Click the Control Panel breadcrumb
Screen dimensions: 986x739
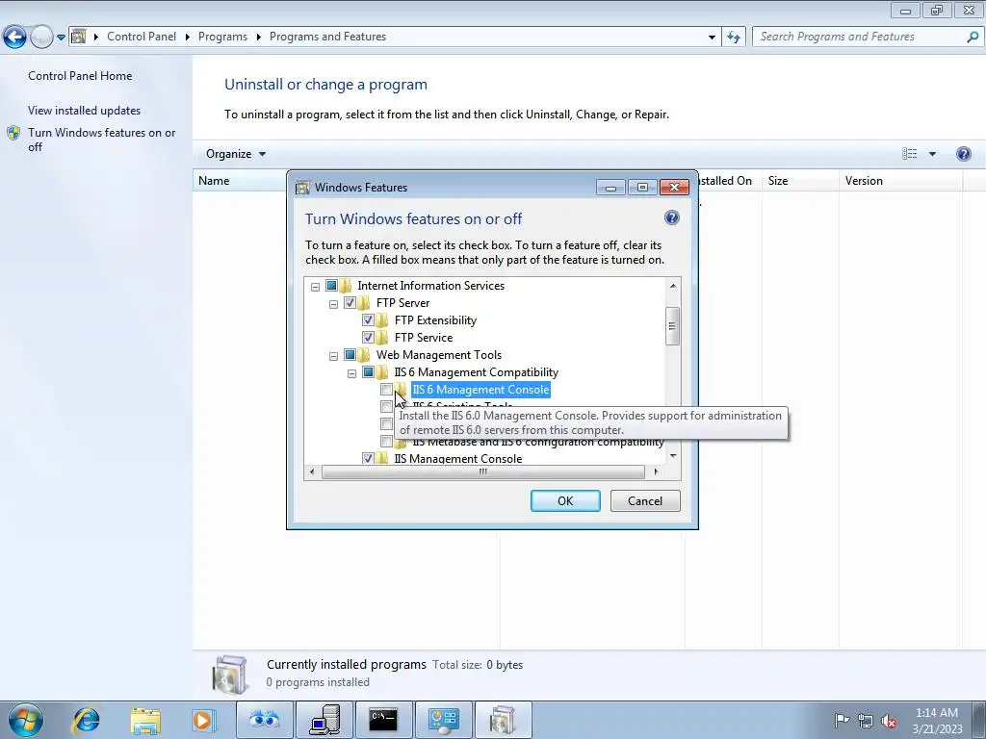(x=142, y=37)
